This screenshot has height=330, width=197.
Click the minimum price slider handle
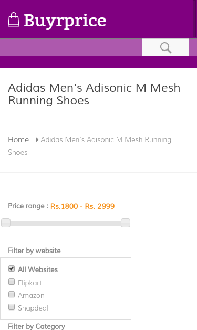pos(6,223)
